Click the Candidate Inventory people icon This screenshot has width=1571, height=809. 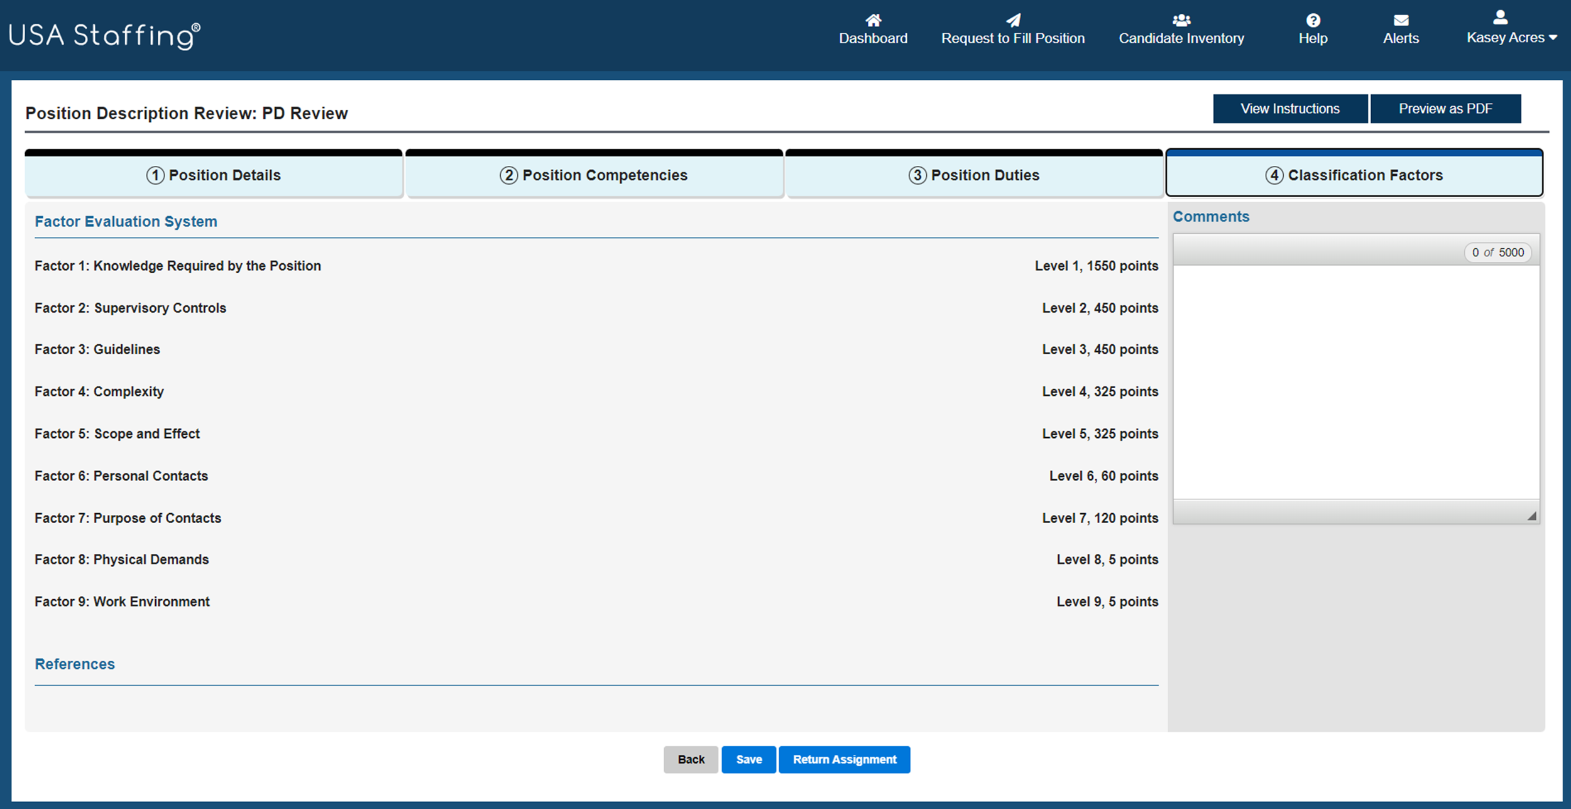pos(1181,20)
